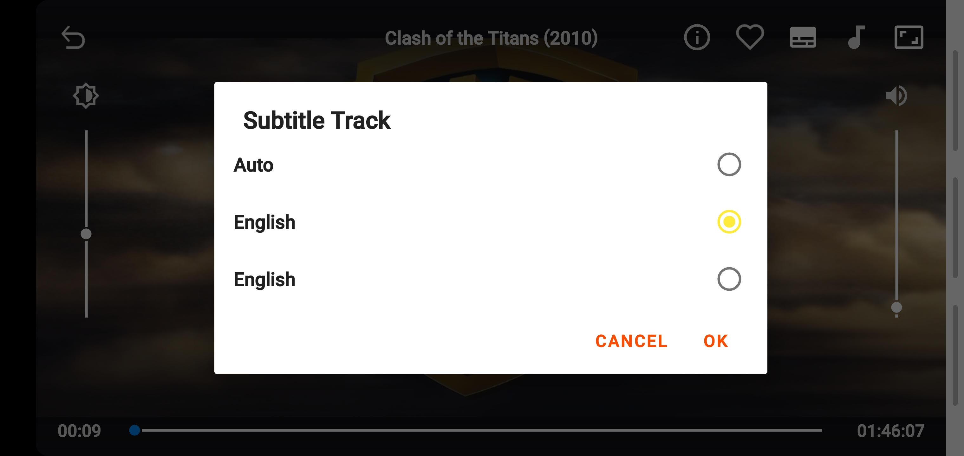Click the brightness slider handle

coord(86,234)
